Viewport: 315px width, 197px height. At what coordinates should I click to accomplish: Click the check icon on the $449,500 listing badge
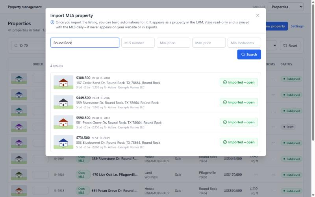[x=225, y=102]
